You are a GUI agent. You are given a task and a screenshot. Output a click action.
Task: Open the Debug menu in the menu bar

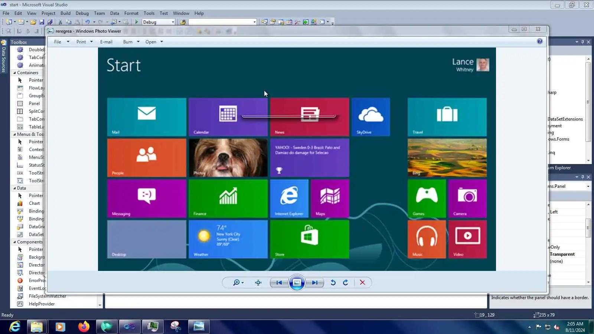point(82,13)
